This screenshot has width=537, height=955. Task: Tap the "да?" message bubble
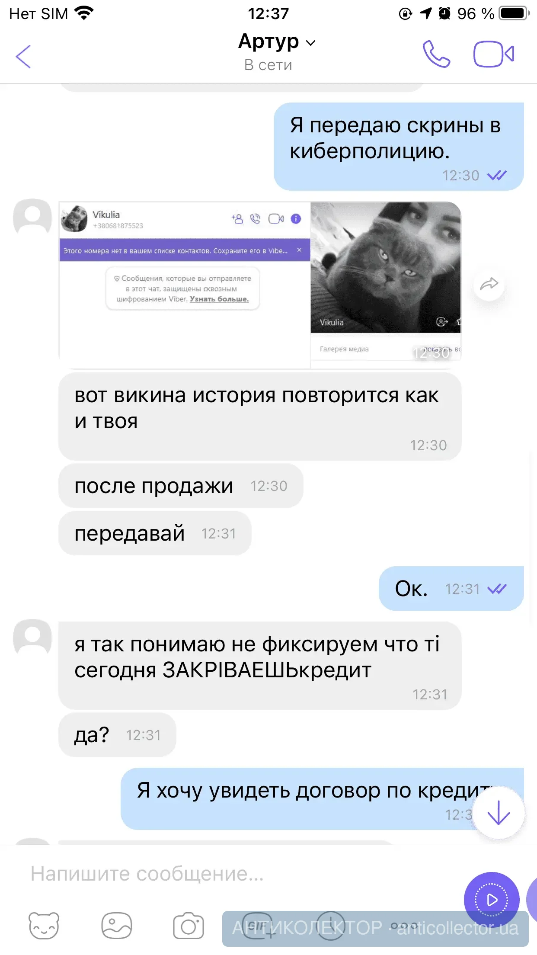pyautogui.click(x=117, y=735)
